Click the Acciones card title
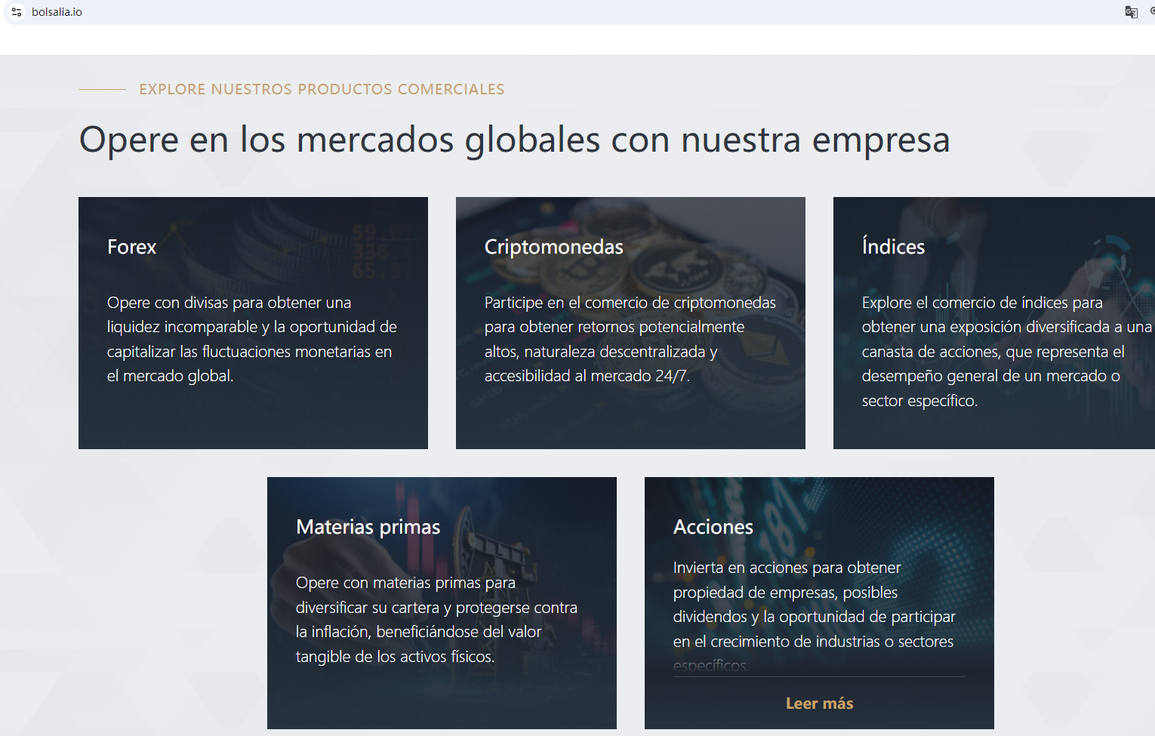 tap(713, 527)
